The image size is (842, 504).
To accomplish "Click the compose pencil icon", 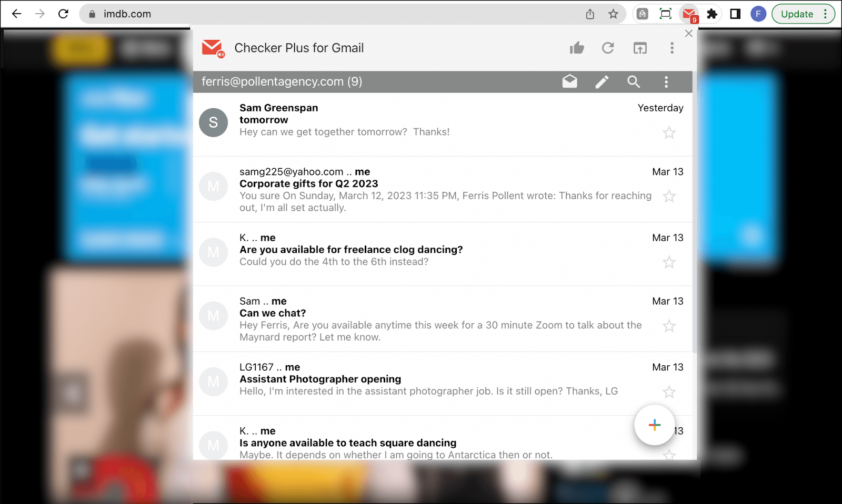I will (602, 81).
